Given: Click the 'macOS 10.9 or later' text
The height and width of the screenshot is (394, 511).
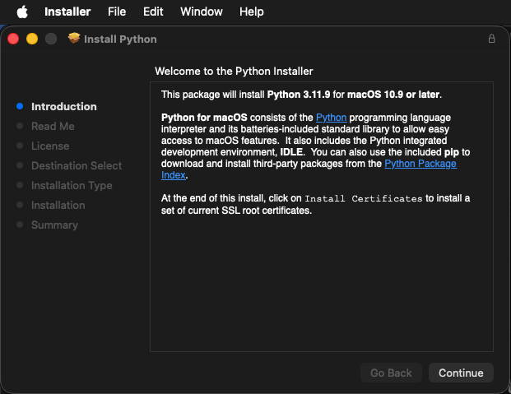Looking at the screenshot, I should click(x=393, y=95).
